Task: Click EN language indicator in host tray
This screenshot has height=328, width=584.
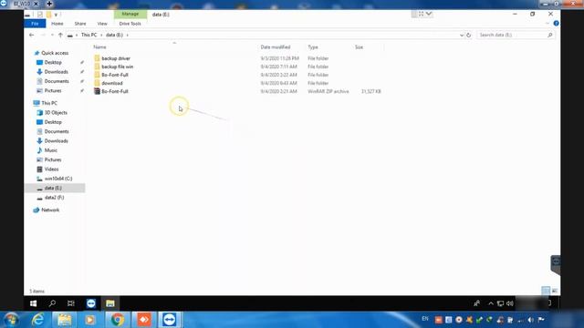Action: (x=425, y=319)
